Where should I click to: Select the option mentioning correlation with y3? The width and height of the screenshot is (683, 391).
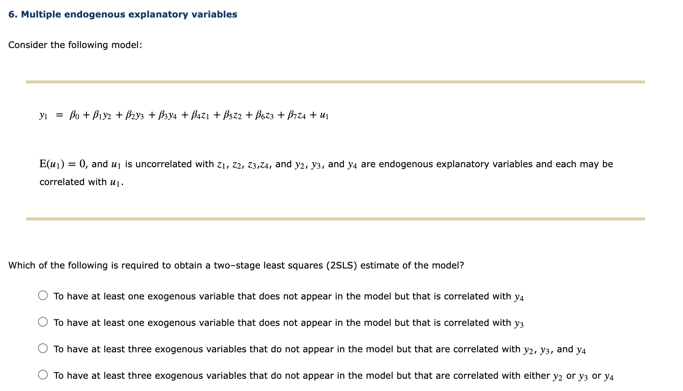[44, 322]
